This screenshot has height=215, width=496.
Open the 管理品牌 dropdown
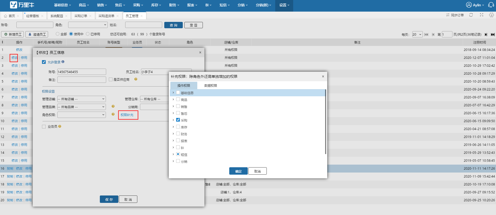(82, 107)
